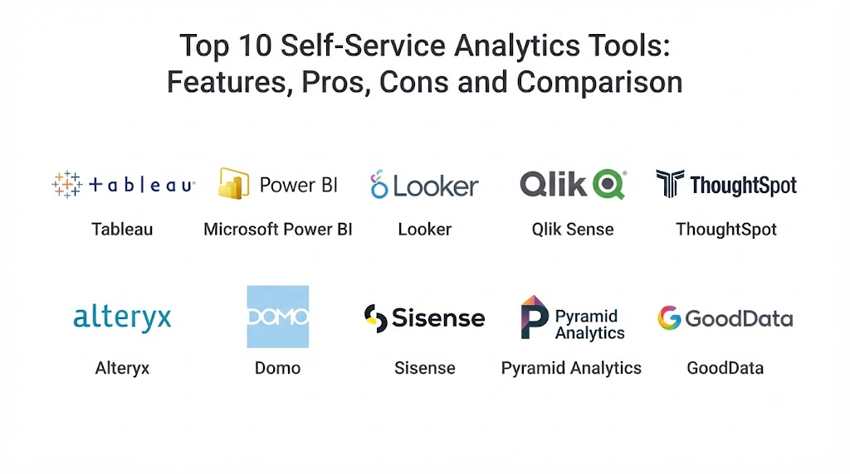Select the Sisense logo
850x474 pixels.
pos(424,317)
